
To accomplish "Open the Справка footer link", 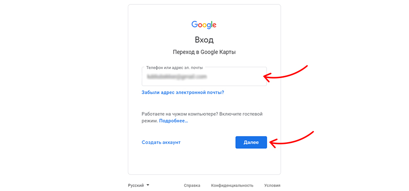I will 192,185.
